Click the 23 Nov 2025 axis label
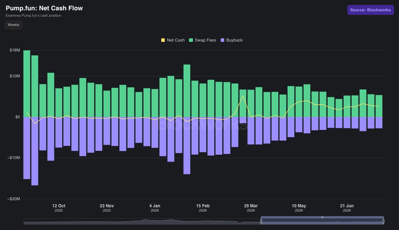 click(x=107, y=208)
